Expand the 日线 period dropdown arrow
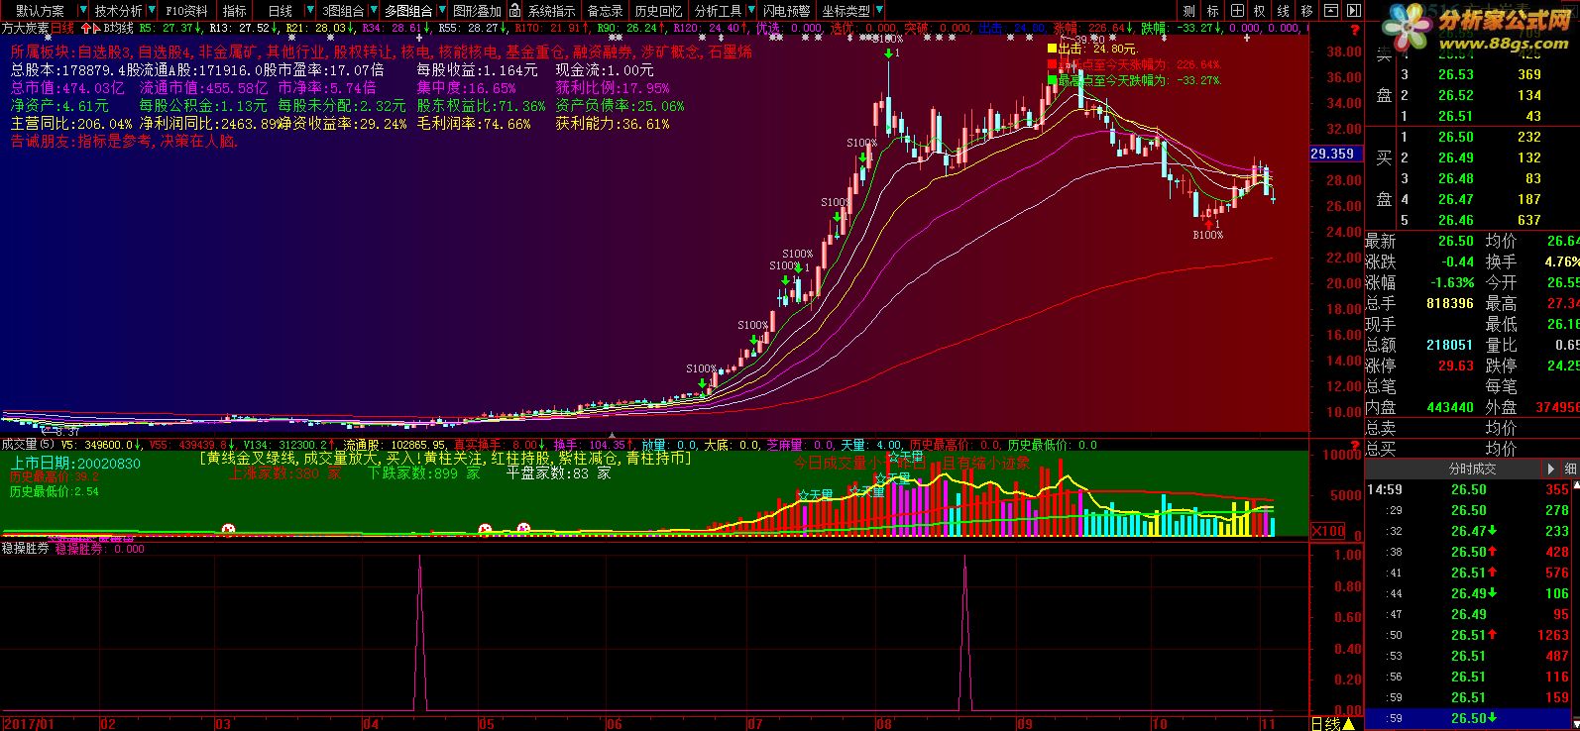This screenshot has height=731, width=1580. [x=309, y=11]
